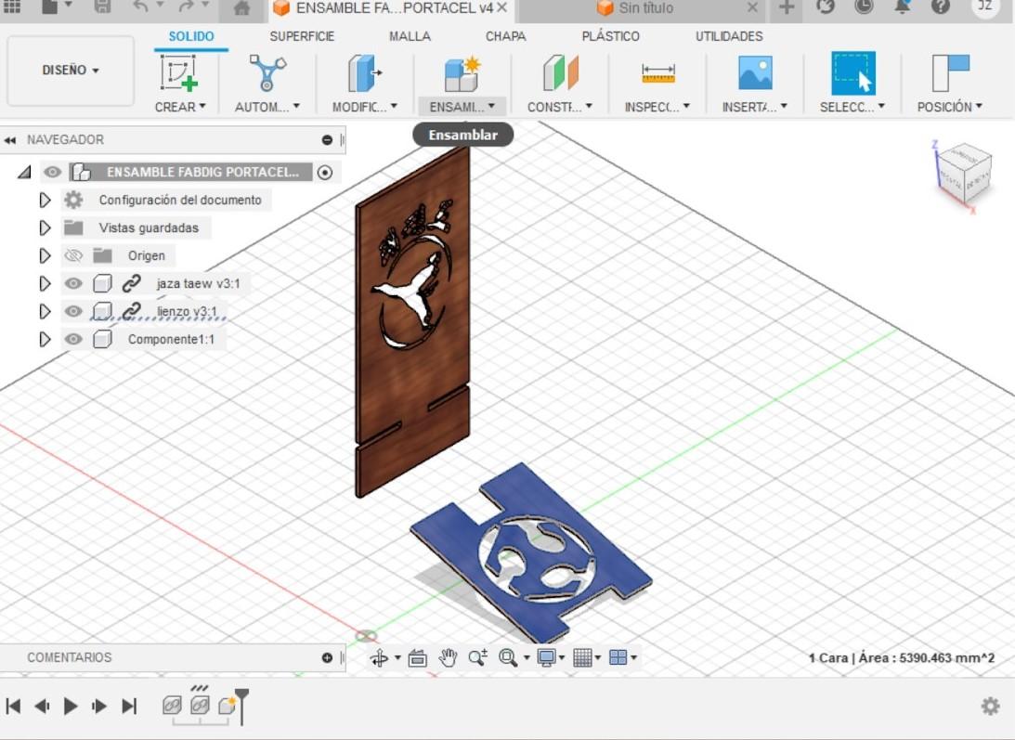Switch to the UTILIDADES tab

click(729, 36)
